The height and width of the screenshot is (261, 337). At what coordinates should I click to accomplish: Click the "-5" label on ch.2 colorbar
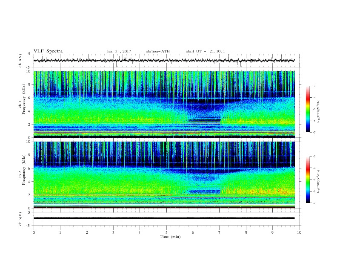coord(314,180)
